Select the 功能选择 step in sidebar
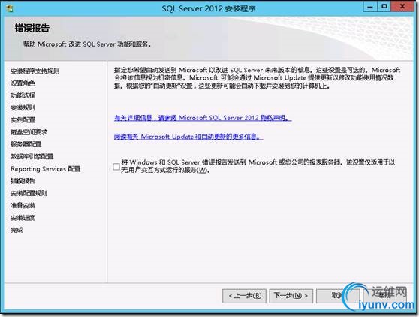The image size is (419, 317). tap(23, 95)
